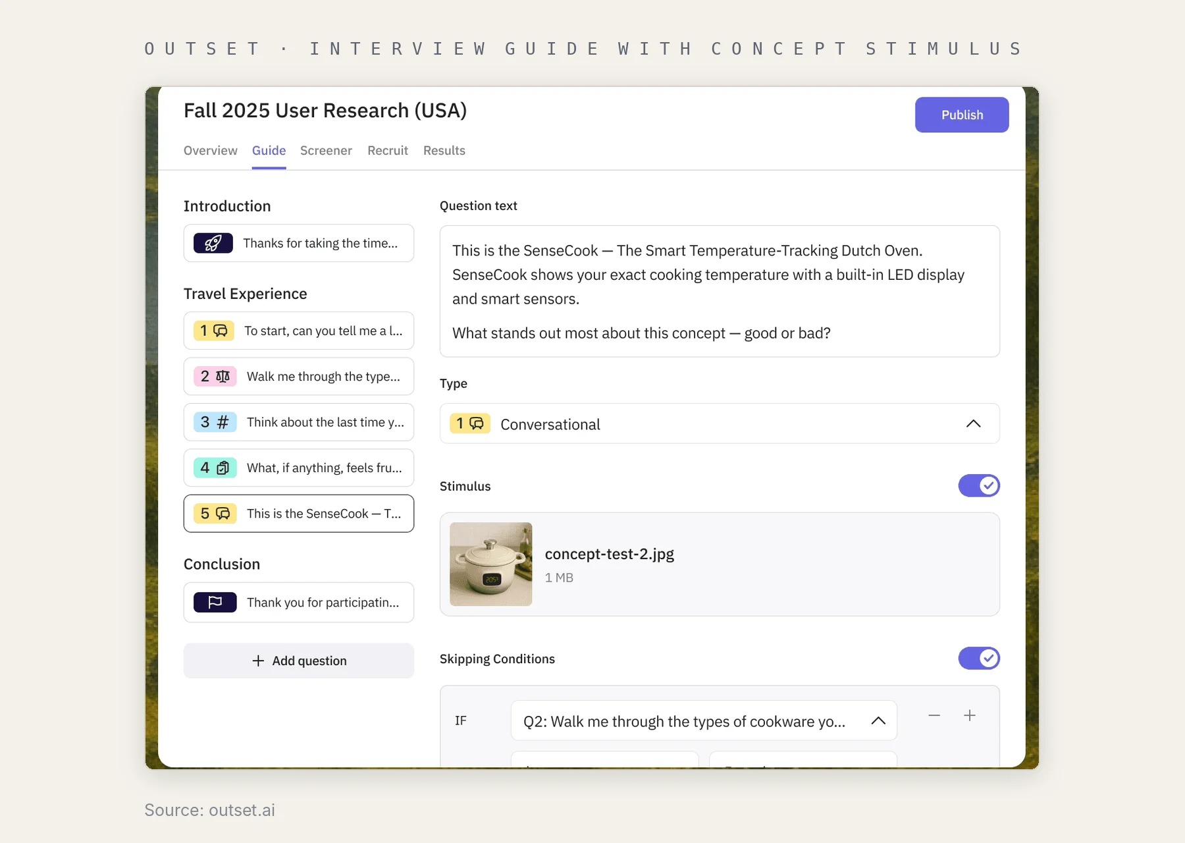The width and height of the screenshot is (1185, 843).
Task: Open the dutch oven stimulus thumbnail
Action: tap(491, 564)
